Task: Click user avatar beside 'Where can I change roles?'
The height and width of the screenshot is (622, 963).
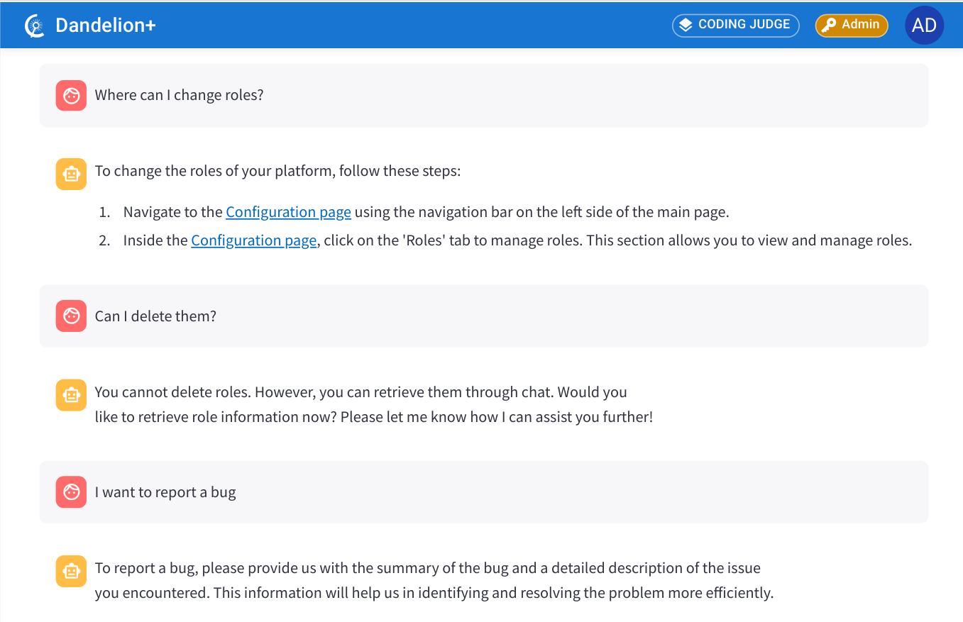Action: 71,96
